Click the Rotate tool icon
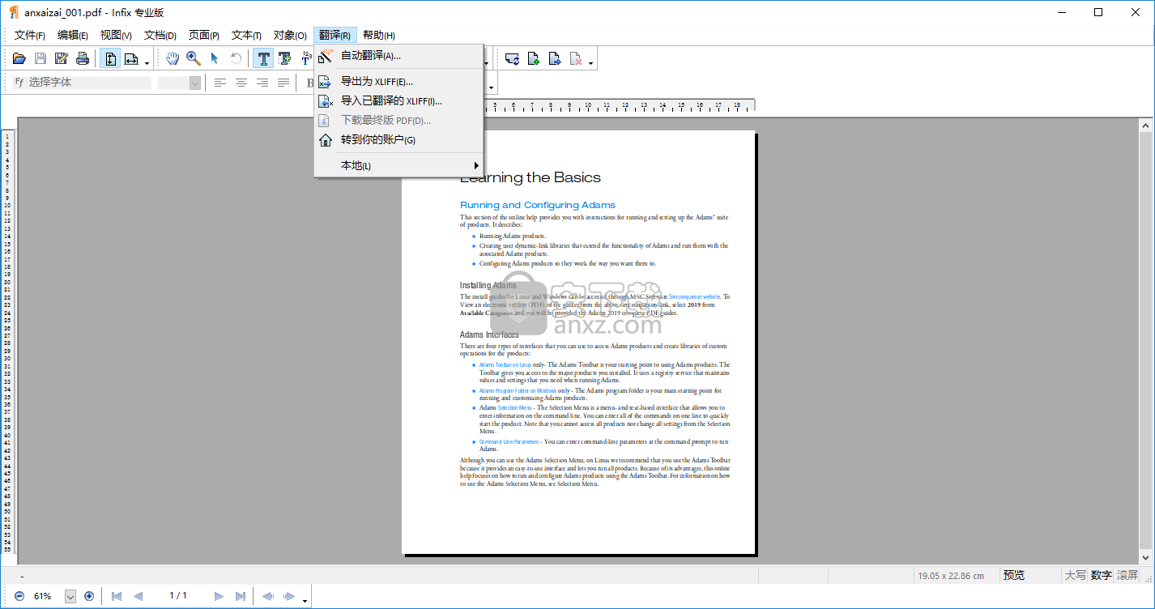The width and height of the screenshot is (1155, 609). (236, 58)
